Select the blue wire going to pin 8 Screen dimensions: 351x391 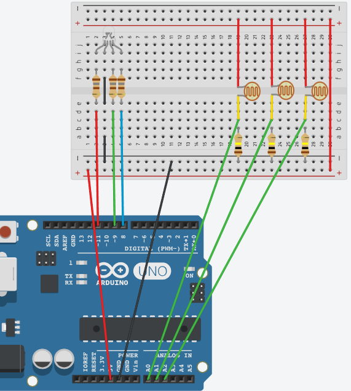tap(122, 168)
